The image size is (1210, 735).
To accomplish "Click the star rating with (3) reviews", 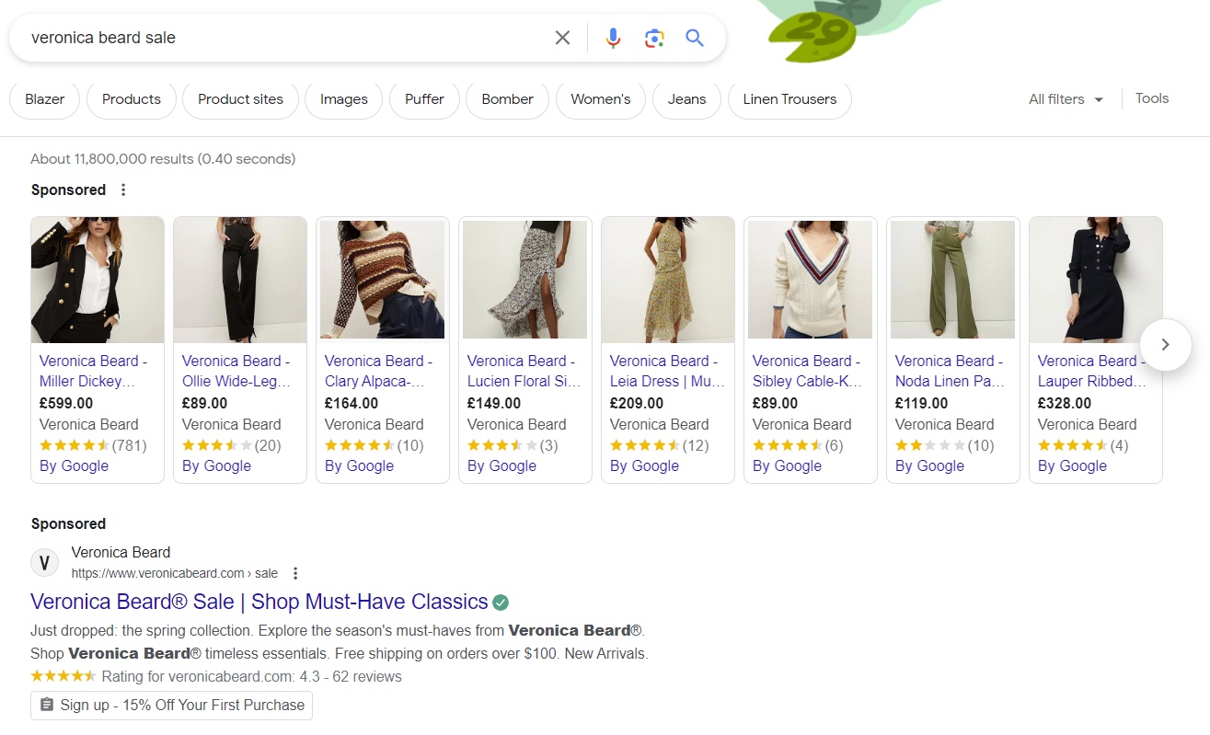I will [513, 445].
